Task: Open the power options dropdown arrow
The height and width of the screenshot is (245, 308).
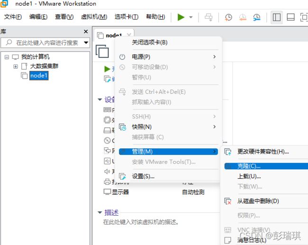Action: [191, 17]
